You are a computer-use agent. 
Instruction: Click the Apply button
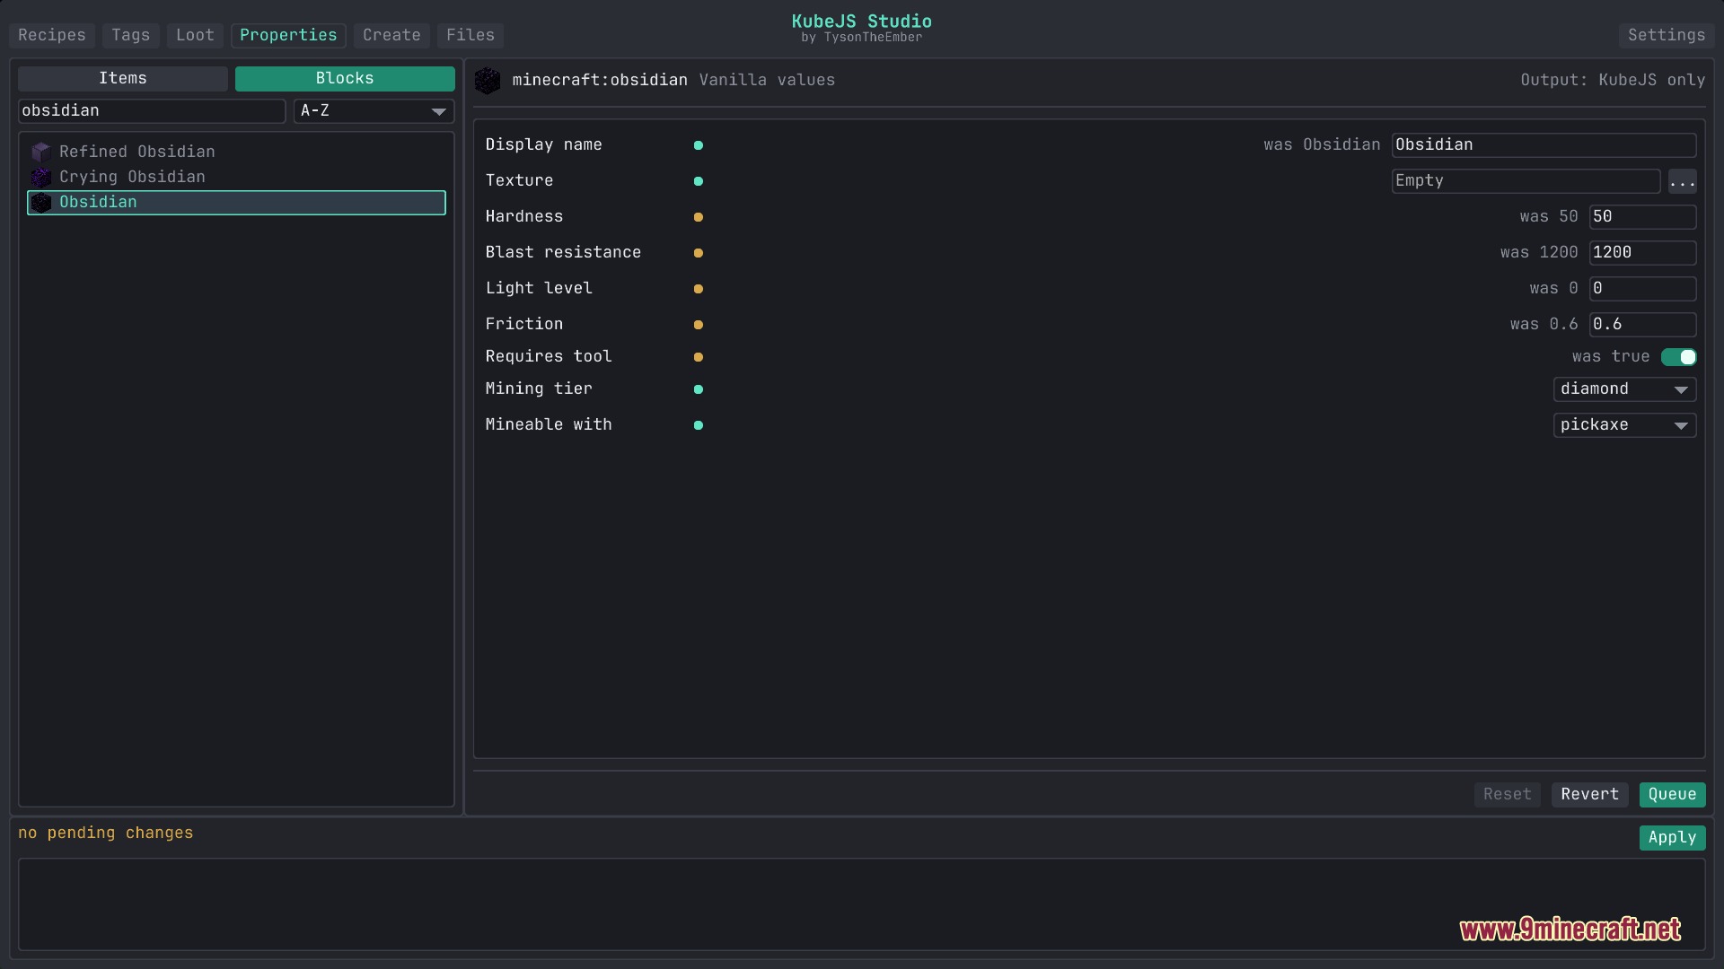click(1673, 838)
